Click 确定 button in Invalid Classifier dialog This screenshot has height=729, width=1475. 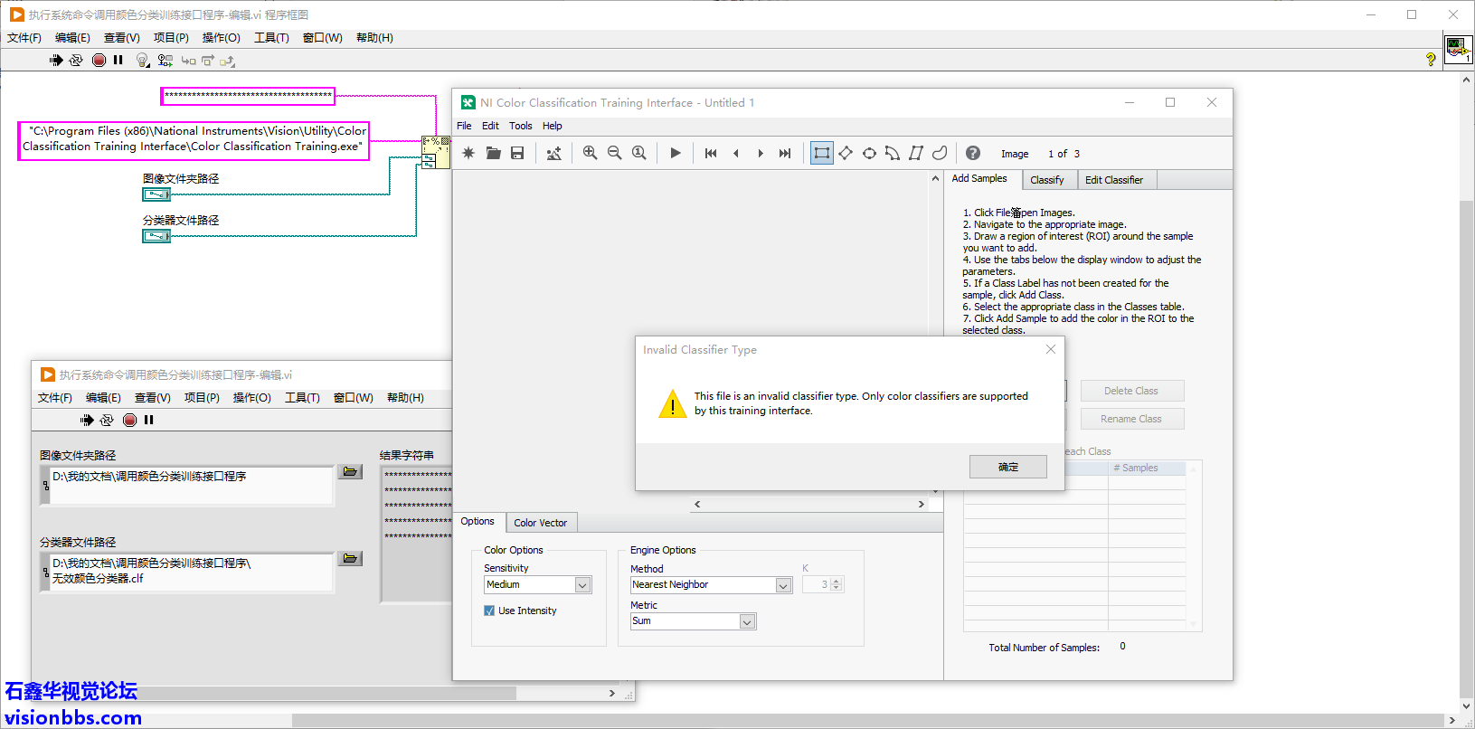pos(1007,467)
